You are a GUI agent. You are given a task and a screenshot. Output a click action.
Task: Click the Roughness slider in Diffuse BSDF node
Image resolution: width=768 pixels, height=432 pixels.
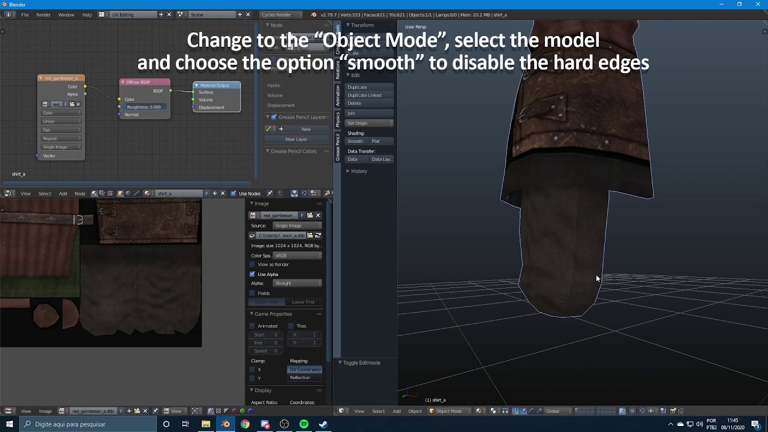click(x=144, y=107)
